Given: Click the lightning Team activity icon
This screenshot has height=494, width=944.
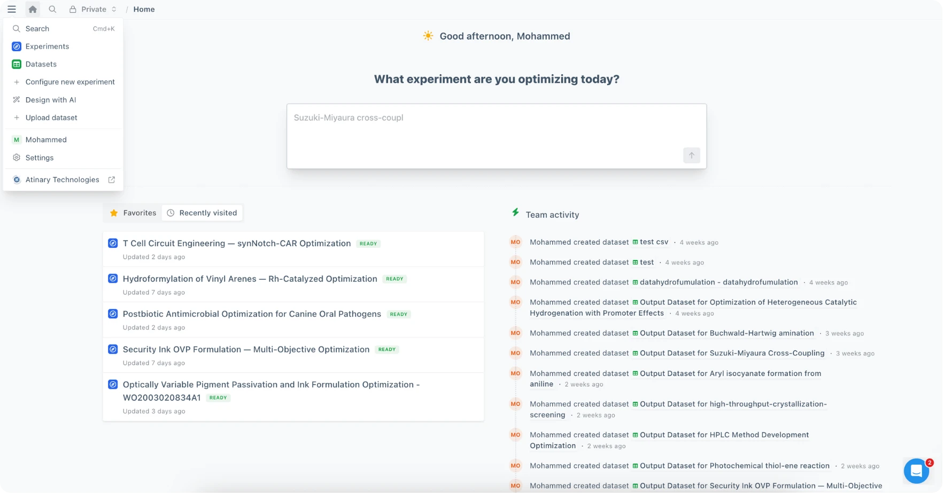Looking at the screenshot, I should click(x=515, y=213).
